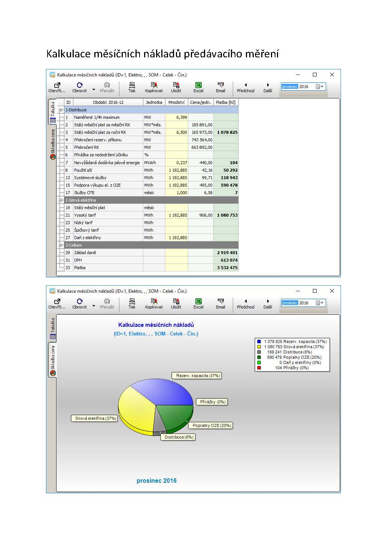Viewport: 387px width, 548px height.
Task: Click ID column header
Action: 68,102
